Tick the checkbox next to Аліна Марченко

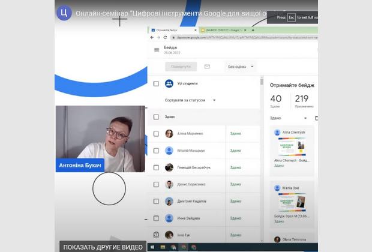pyautogui.click(x=156, y=134)
